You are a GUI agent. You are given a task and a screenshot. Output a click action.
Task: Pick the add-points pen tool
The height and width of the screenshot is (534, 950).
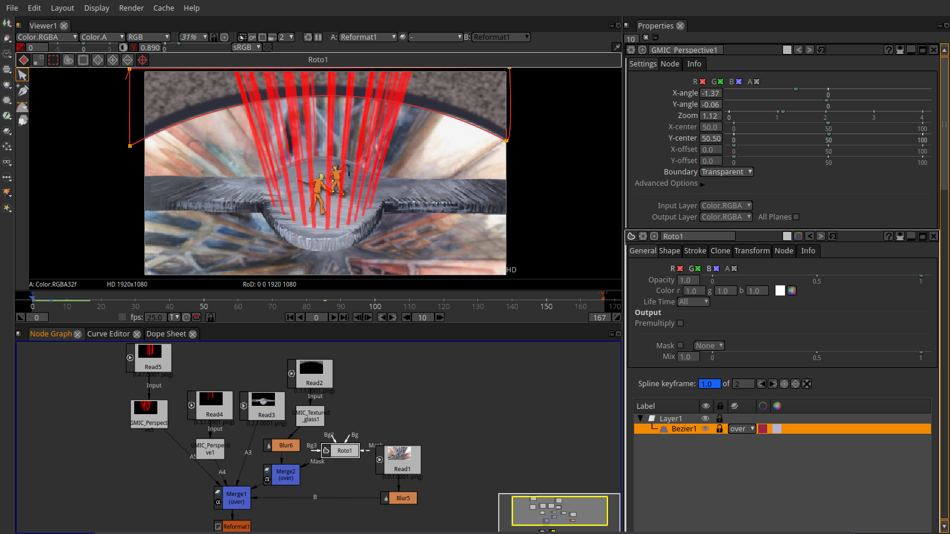point(23,91)
